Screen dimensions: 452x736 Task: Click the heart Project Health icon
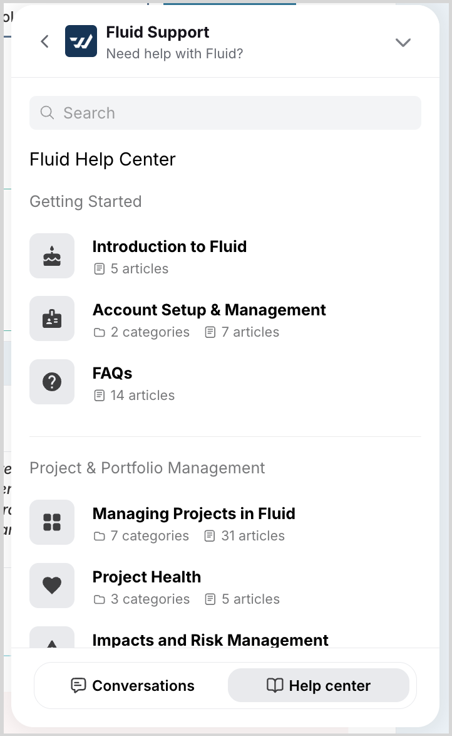pos(52,586)
